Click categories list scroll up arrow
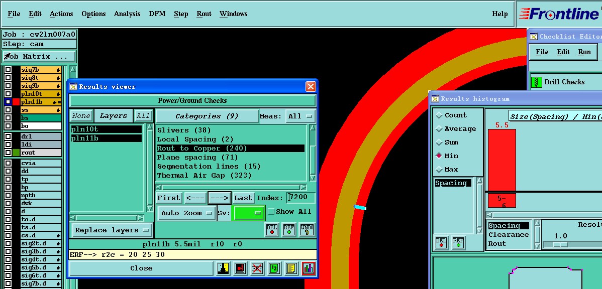602x289 pixels. coord(313,127)
